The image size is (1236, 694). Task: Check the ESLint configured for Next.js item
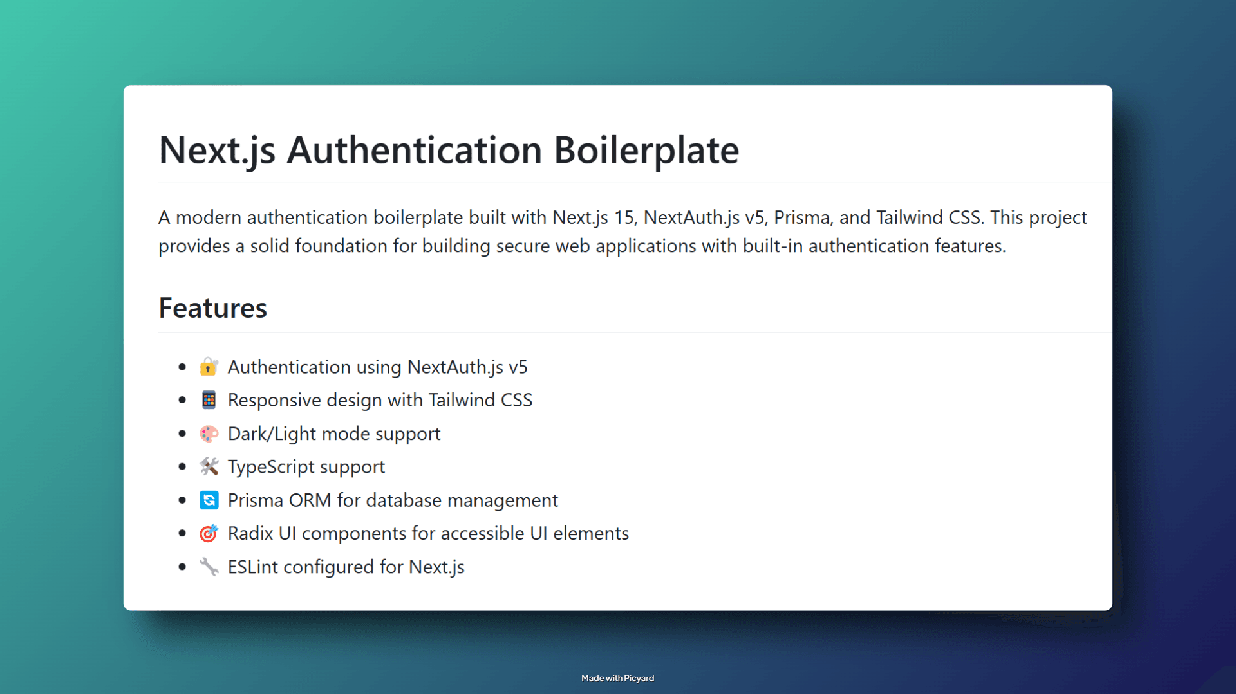click(x=346, y=567)
